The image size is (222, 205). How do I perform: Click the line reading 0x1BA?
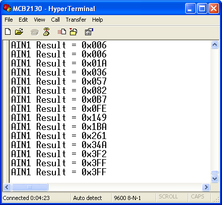[x=59, y=127]
